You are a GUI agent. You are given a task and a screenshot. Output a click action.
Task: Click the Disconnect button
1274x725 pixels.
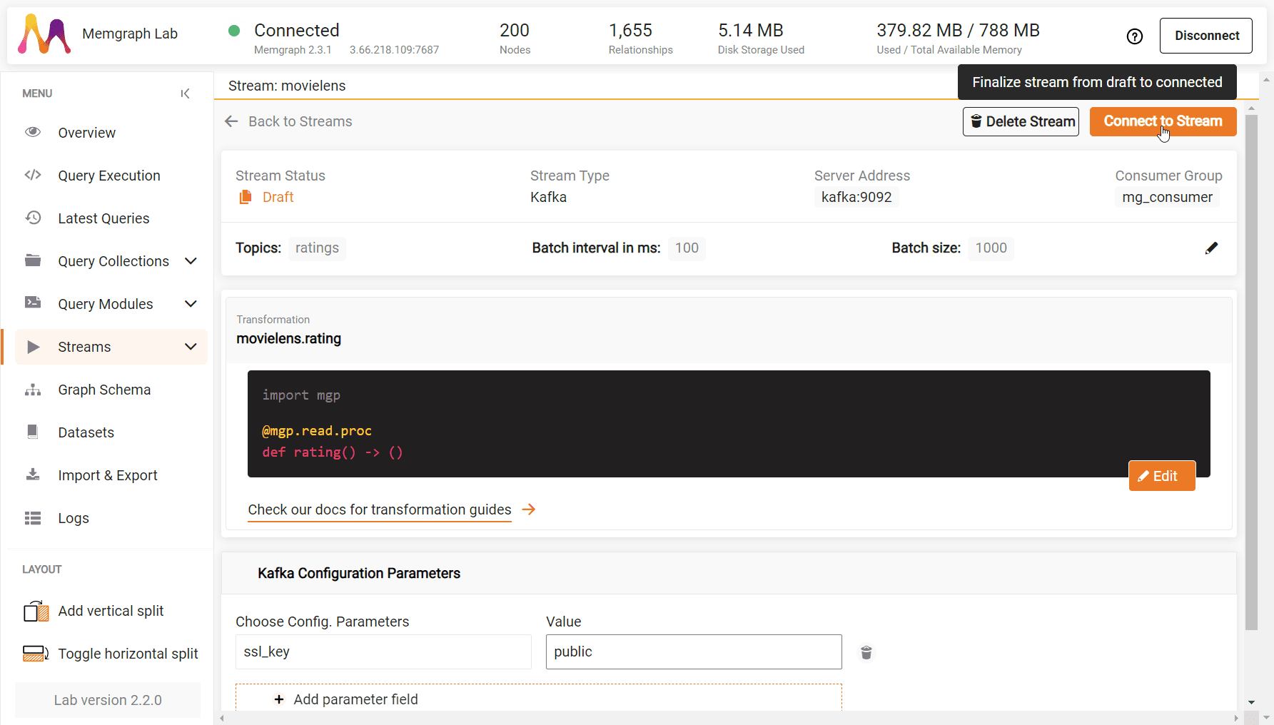1206,36
